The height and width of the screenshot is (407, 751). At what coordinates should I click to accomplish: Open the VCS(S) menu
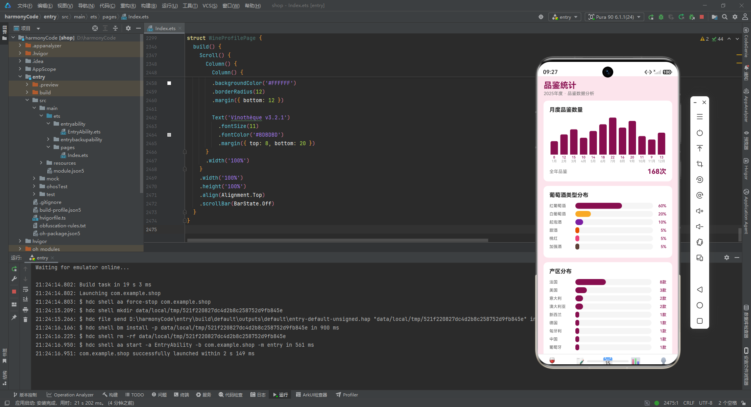[x=210, y=5]
